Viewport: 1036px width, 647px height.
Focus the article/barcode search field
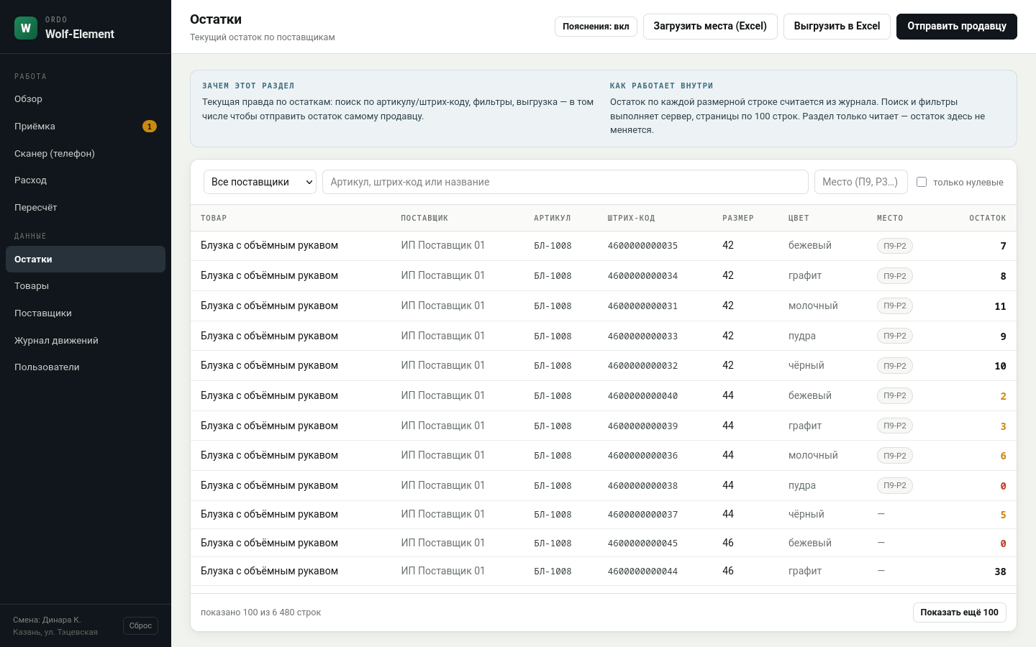[x=565, y=182]
